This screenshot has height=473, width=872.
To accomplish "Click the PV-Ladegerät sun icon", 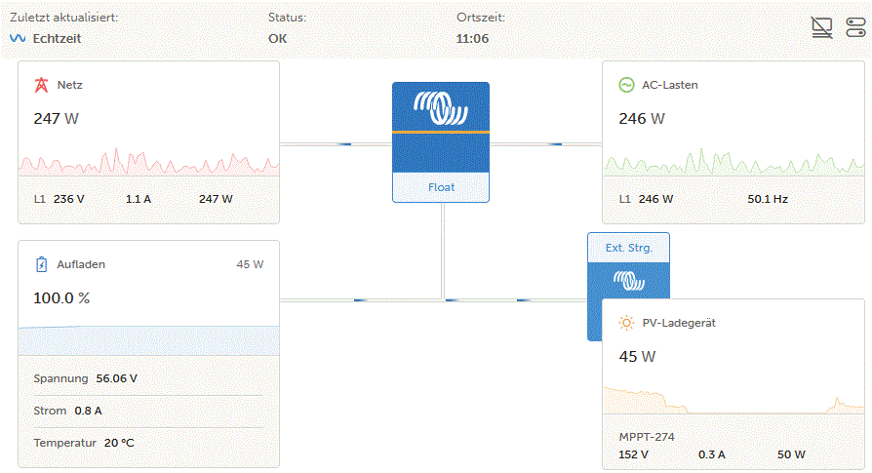I will coord(626,323).
